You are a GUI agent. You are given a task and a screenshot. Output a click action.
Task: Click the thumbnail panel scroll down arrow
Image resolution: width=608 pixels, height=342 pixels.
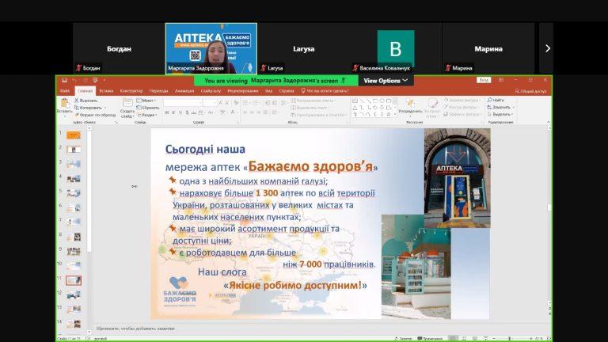coord(89,332)
